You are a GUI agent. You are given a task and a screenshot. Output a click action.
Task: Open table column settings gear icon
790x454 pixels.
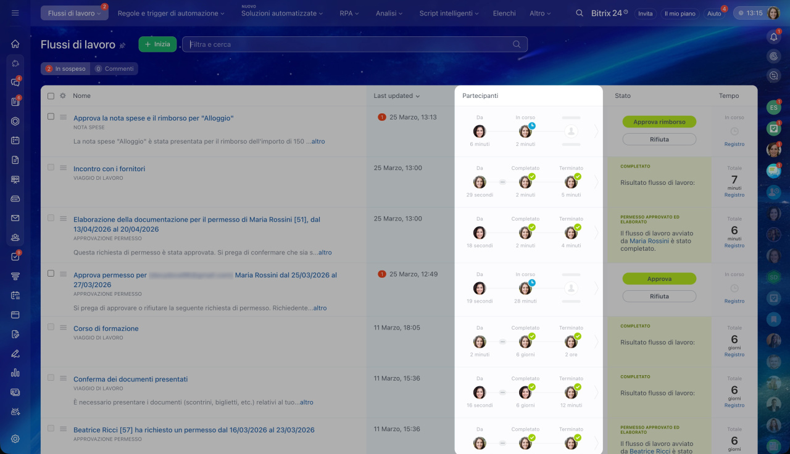[x=62, y=96]
